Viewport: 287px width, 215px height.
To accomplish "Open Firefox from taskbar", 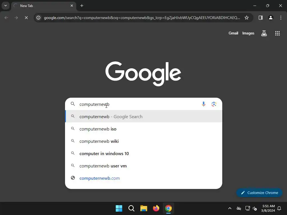I will click(x=156, y=208).
